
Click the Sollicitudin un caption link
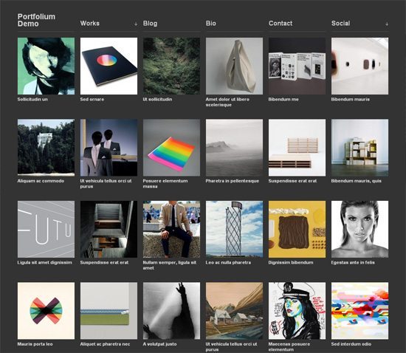click(32, 99)
